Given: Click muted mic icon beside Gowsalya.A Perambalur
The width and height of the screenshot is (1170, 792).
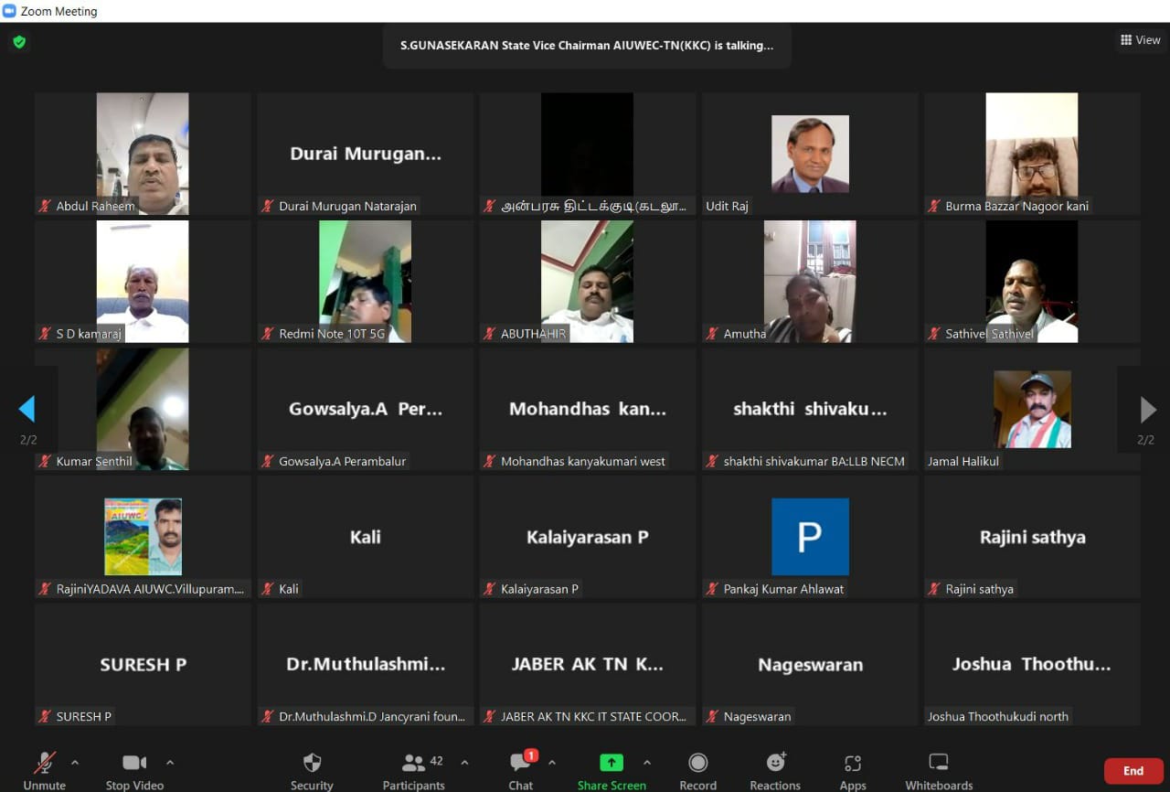Looking at the screenshot, I should tap(268, 461).
